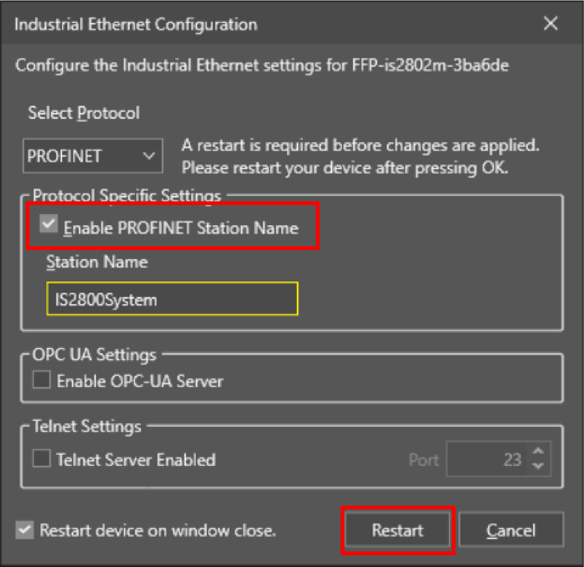Click the OPC UA Settings group heading
584x567 pixels.
94,355
